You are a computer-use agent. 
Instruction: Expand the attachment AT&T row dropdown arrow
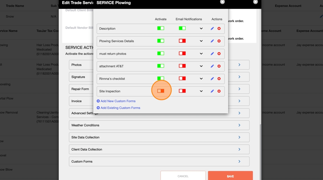tap(201, 66)
